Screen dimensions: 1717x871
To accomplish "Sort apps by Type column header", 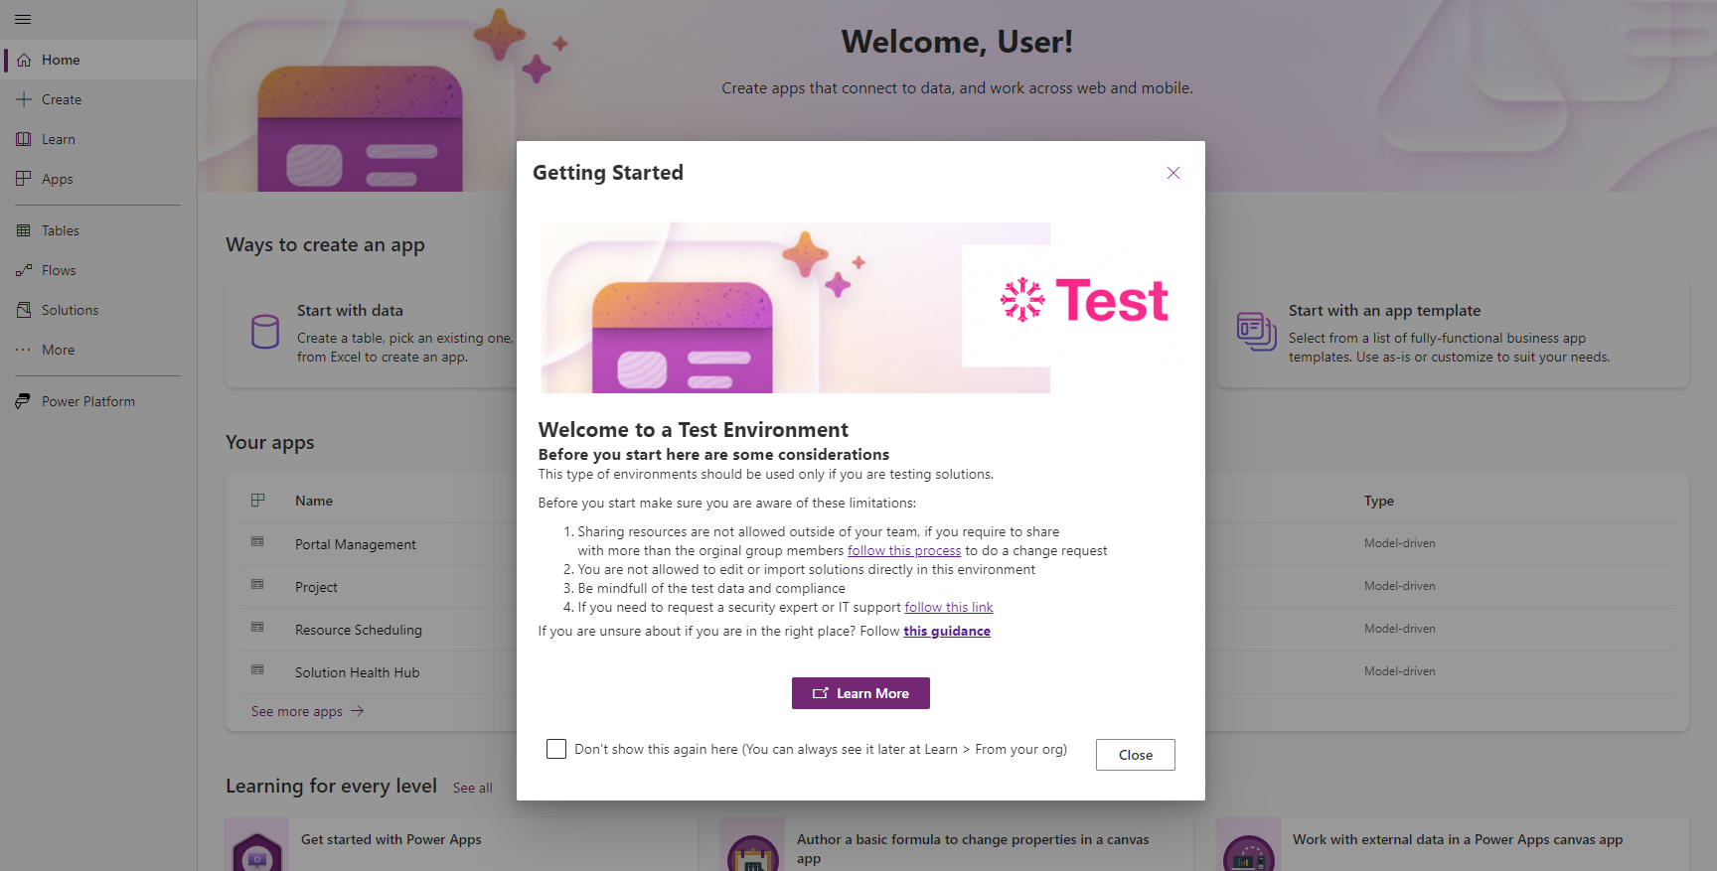I will pos(1379,501).
